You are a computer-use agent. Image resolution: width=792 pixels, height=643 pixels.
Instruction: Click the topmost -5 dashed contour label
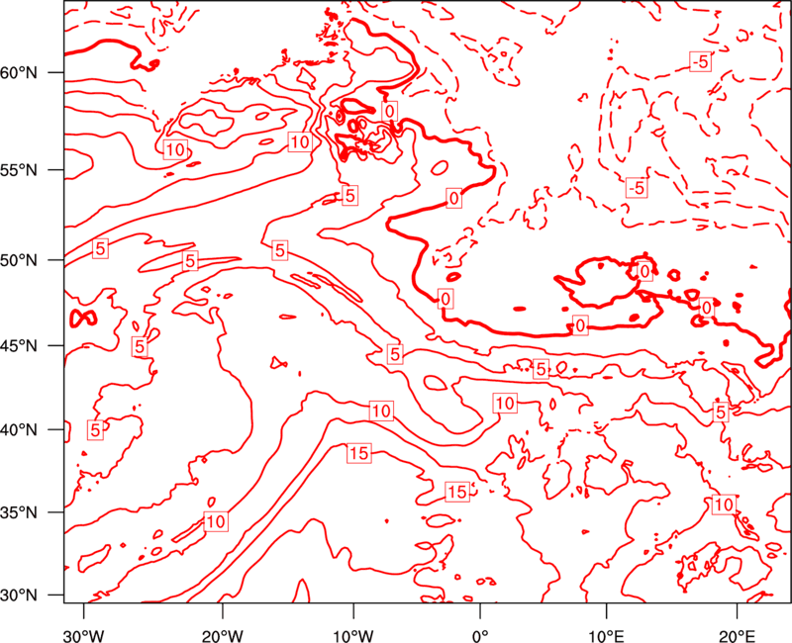pos(701,61)
